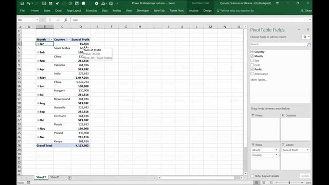Click the select all corner triangle
This screenshot has width=329, height=185.
tap(20, 27)
